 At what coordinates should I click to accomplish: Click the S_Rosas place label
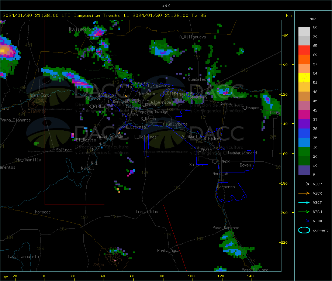[148, 119]
